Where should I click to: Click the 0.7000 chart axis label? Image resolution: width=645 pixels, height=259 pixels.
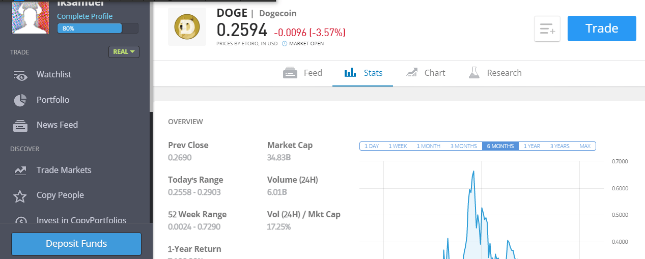pos(620,161)
